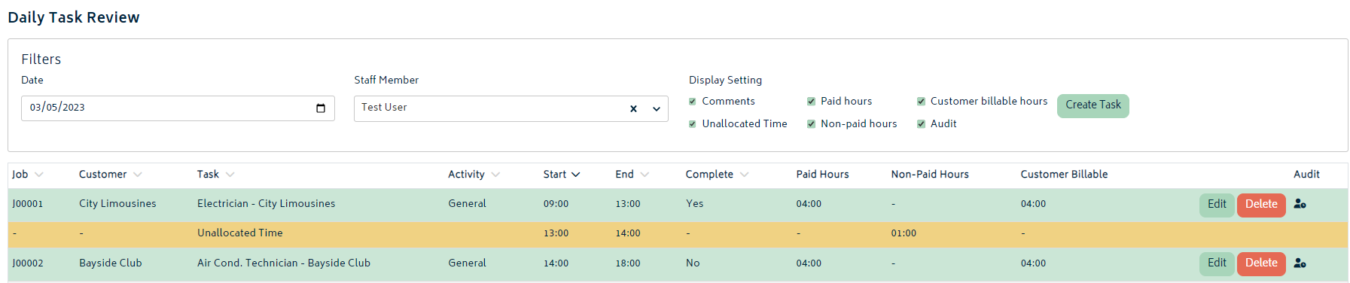
Task: Click the Complete value Yes
Action: (694, 204)
